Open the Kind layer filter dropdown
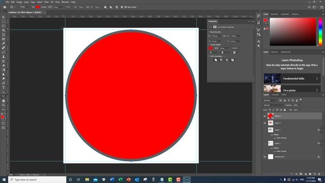 (270, 101)
